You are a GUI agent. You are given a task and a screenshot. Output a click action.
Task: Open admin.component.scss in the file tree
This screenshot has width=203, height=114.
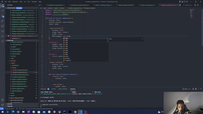[19, 84]
